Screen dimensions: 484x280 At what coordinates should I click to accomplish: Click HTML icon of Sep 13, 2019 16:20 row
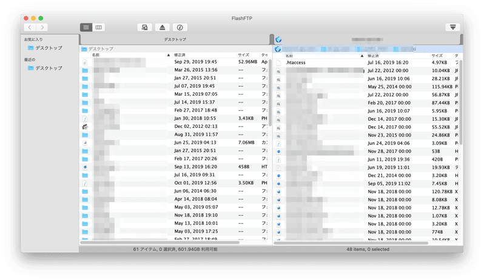tap(85, 167)
